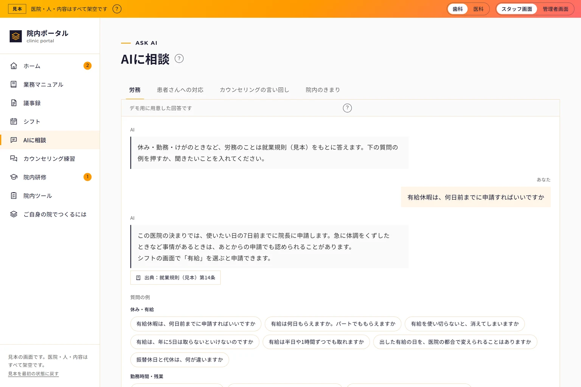581x387 pixels.
Task: Click the badge 1 on 院内研修
Action: click(87, 177)
